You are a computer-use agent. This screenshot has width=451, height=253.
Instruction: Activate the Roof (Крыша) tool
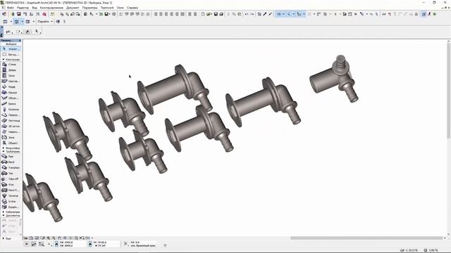pyautogui.click(x=11, y=93)
